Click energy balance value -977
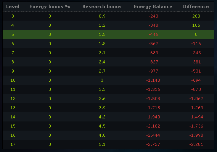The height and width of the screenshot is (152, 217). point(153,71)
